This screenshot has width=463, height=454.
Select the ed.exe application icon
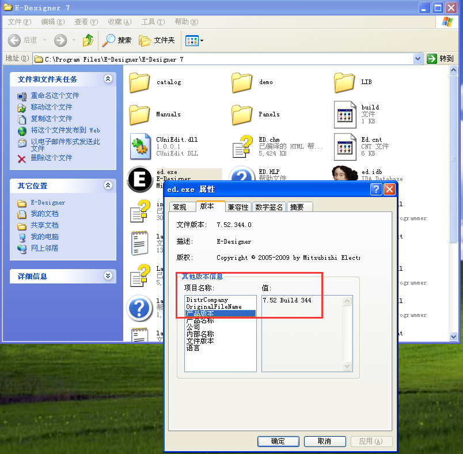point(139,179)
